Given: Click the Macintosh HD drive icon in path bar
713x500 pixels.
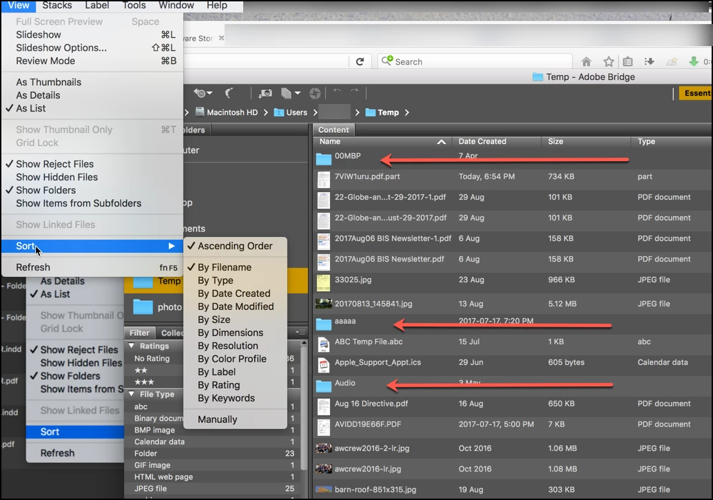Looking at the screenshot, I should click(200, 112).
